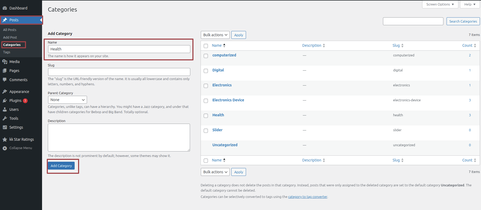Click the Media icon in sidebar
The height and width of the screenshot is (210, 481).
click(x=5, y=62)
